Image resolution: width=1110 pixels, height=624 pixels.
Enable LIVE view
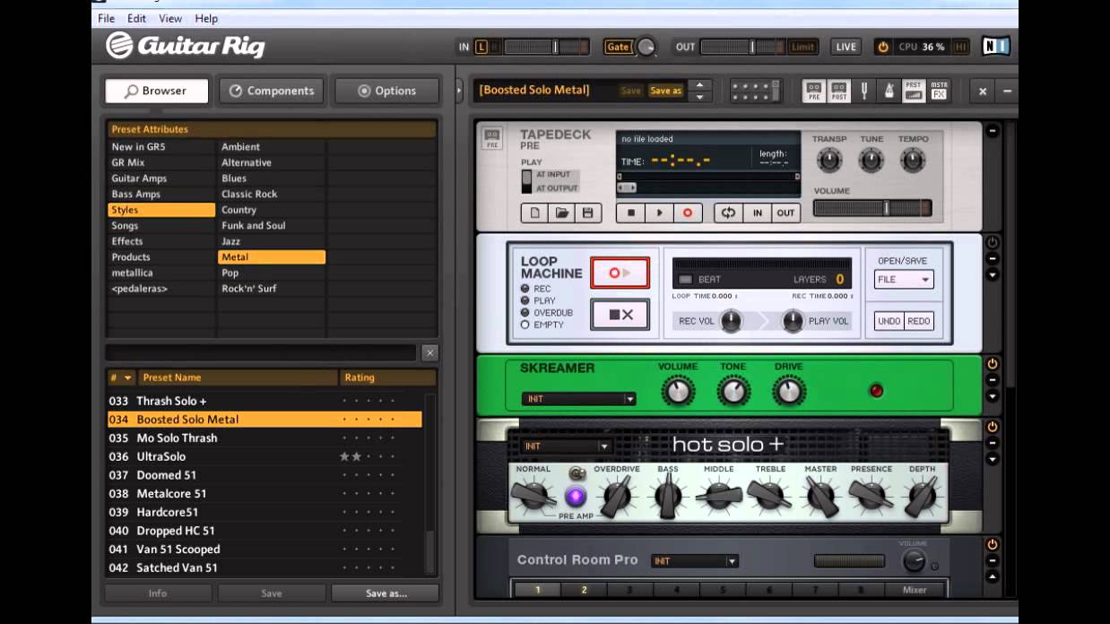coord(846,47)
